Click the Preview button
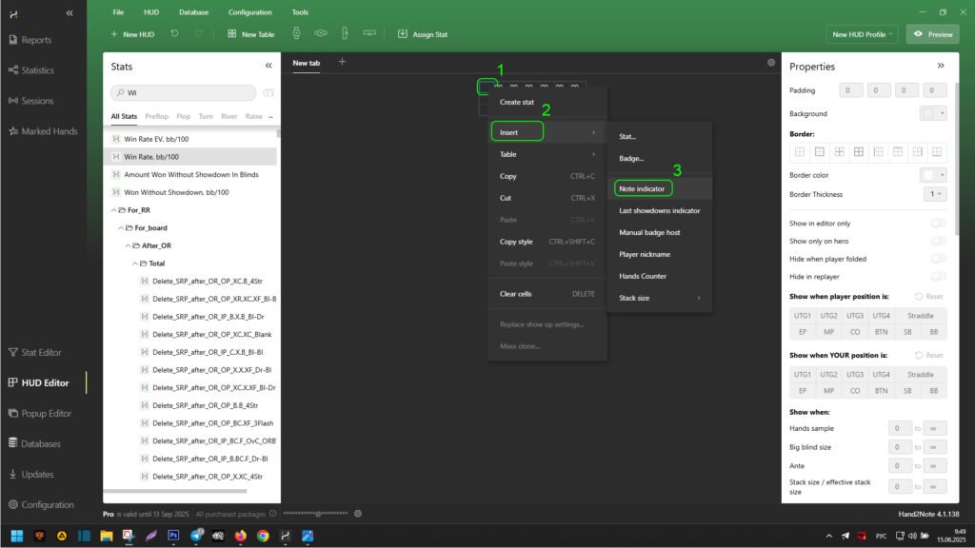The height and width of the screenshot is (548, 975). (x=932, y=34)
